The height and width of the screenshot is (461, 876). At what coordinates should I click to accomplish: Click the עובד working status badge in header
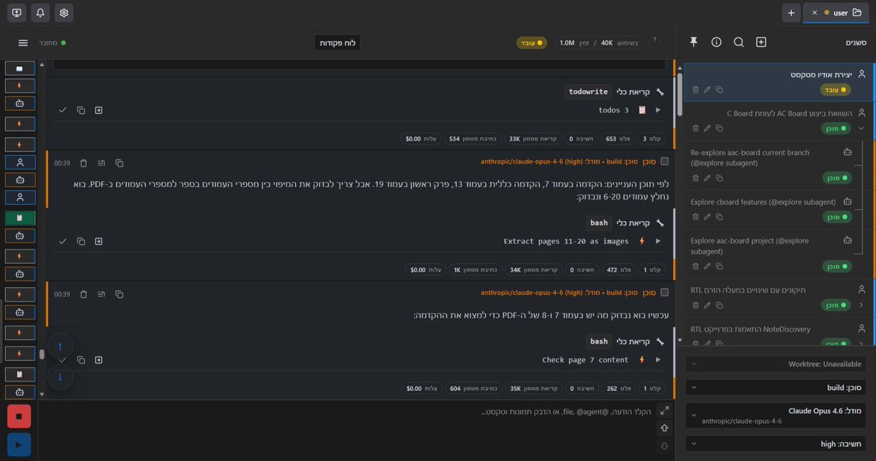(531, 42)
